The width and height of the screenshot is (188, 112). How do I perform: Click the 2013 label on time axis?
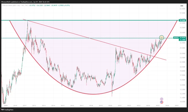click(44, 106)
